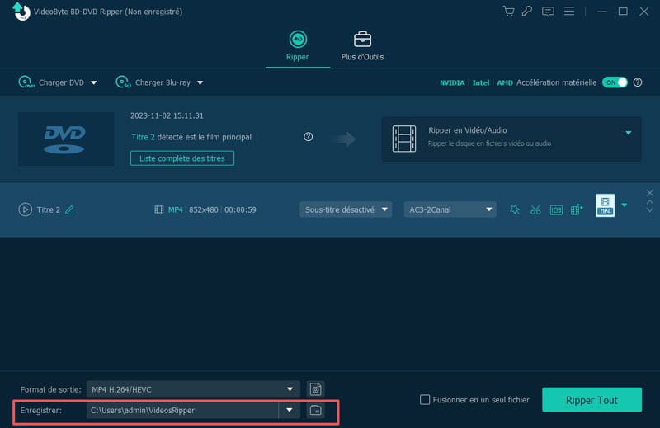Viewport: 660px width, 428px height.
Task: Open the magic wand edit effects tool
Action: [515, 210]
